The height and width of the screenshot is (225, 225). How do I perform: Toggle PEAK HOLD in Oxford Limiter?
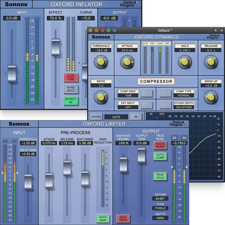160,176
